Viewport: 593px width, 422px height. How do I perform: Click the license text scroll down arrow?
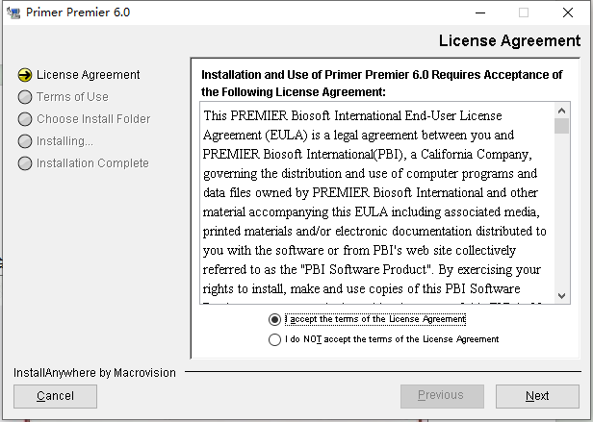pos(561,295)
